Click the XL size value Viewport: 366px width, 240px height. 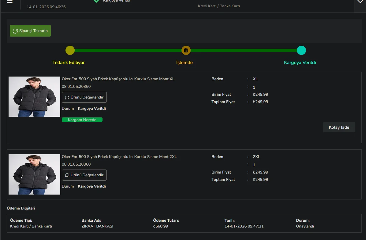tap(255, 79)
